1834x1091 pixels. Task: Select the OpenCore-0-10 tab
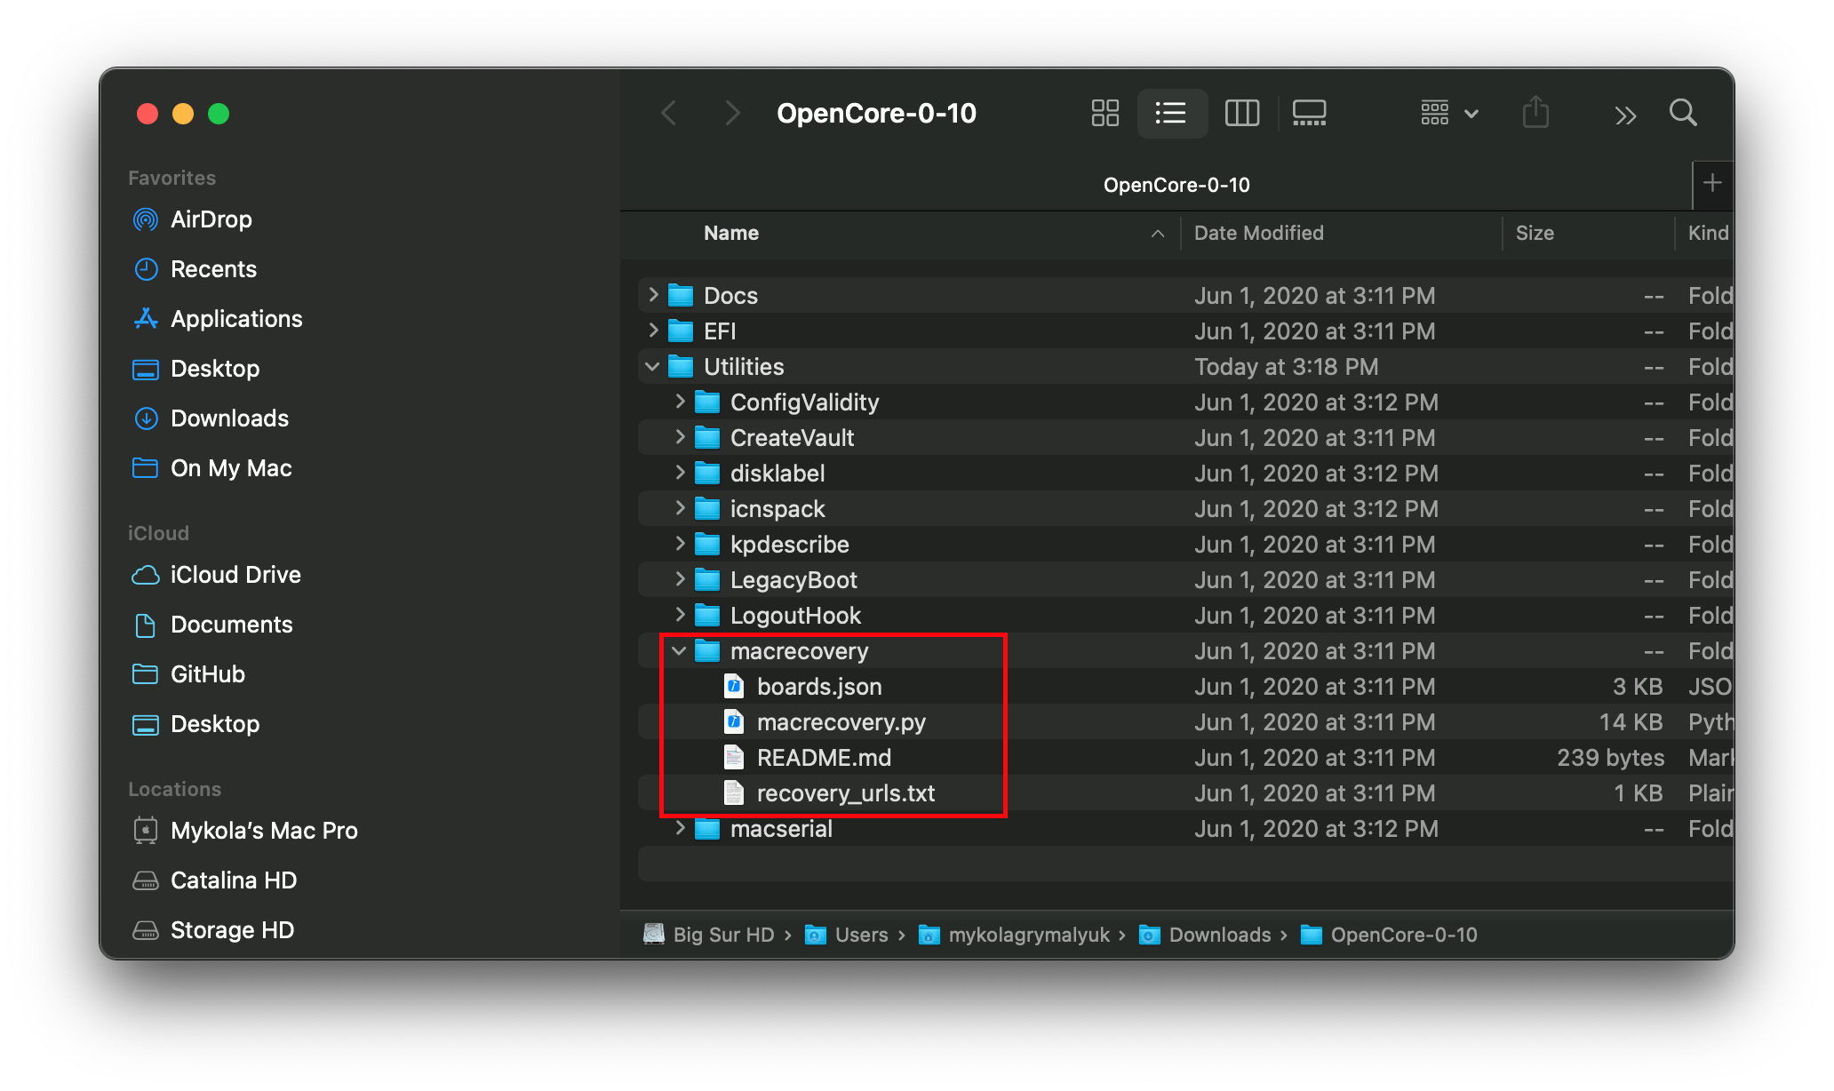point(1176,185)
